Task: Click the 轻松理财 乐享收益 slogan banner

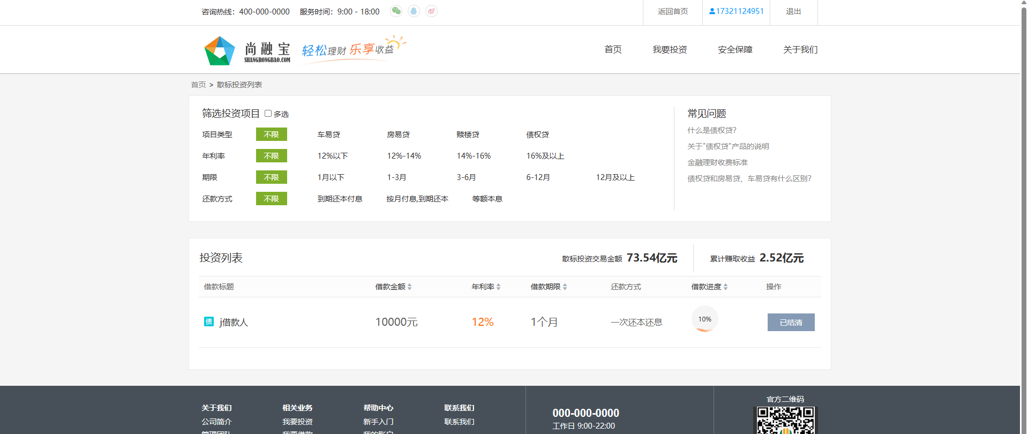Action: 354,49
